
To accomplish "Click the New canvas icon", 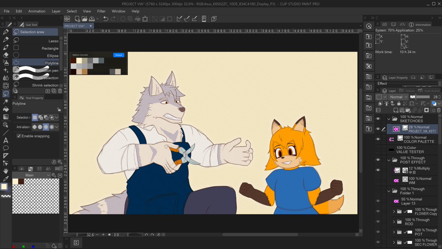I will (x=77, y=19).
